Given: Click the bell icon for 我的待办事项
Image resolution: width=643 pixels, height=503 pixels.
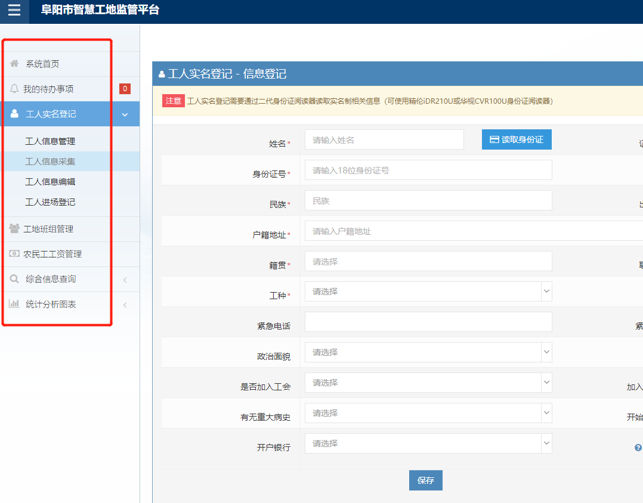Looking at the screenshot, I should (14, 89).
